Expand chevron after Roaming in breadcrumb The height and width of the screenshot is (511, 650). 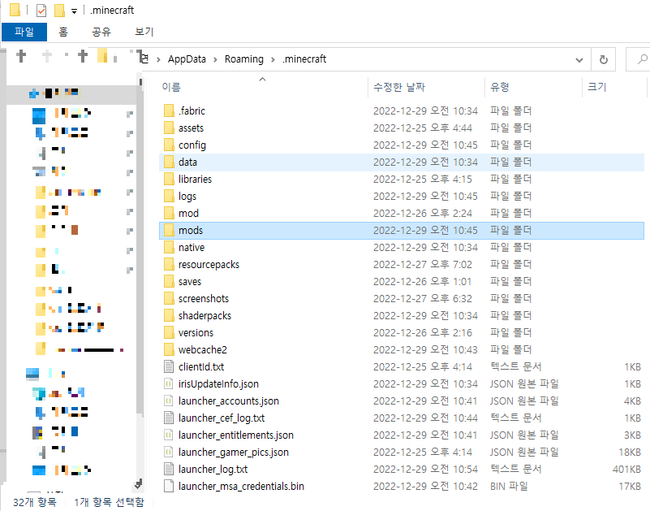pyautogui.click(x=273, y=60)
